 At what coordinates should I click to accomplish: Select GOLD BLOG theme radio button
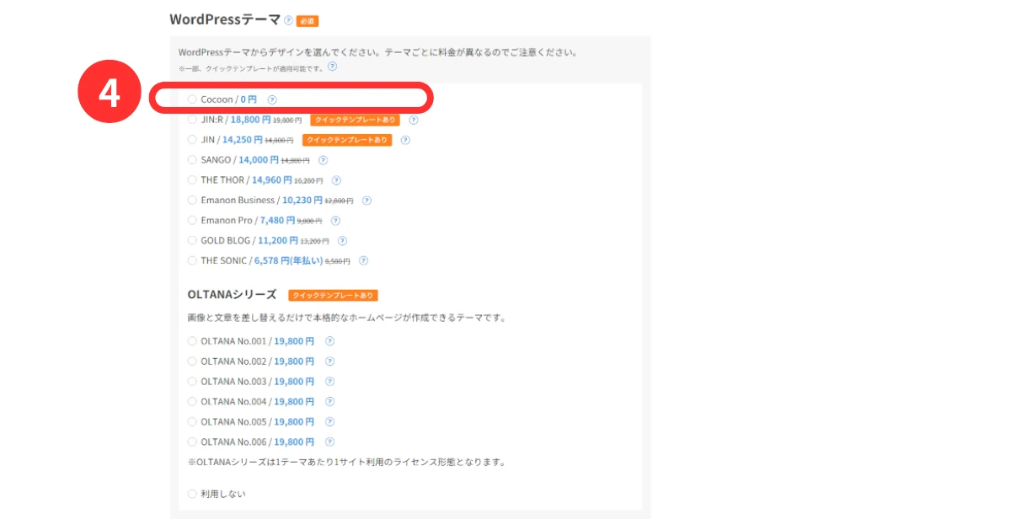[x=192, y=241]
